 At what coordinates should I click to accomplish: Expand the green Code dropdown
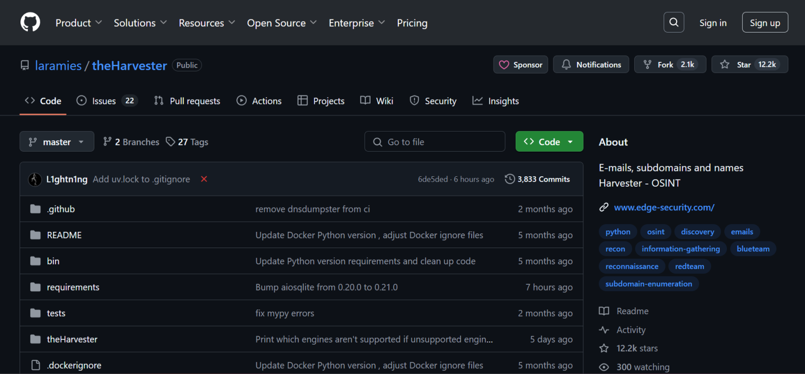pyautogui.click(x=549, y=142)
